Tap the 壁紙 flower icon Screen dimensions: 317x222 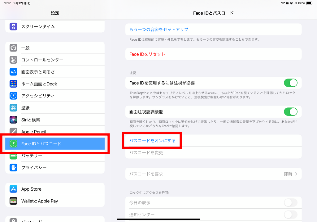tap(13, 108)
